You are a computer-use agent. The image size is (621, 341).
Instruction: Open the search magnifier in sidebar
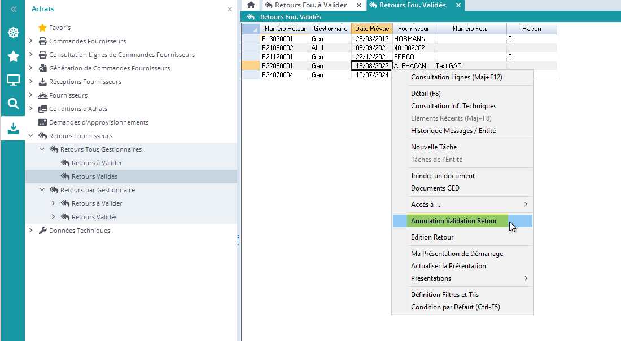[x=13, y=104]
